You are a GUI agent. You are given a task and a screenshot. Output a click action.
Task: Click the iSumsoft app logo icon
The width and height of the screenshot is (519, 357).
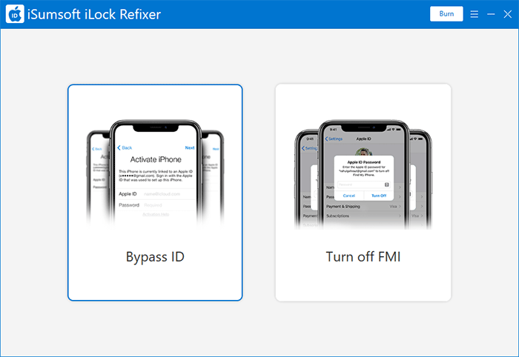[15, 14]
